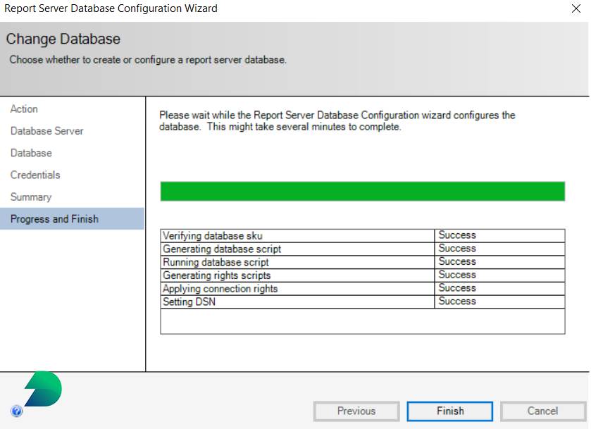Open the Database step in the sidebar

pos(31,153)
